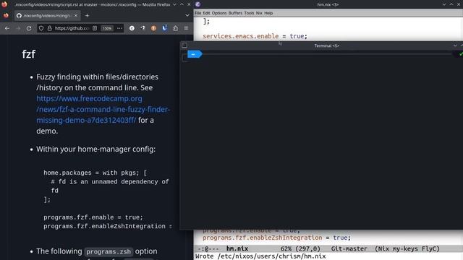Go back using Firefox's back arrow
Image resolution: width=463 pixels, height=260 pixels.
click(7, 28)
